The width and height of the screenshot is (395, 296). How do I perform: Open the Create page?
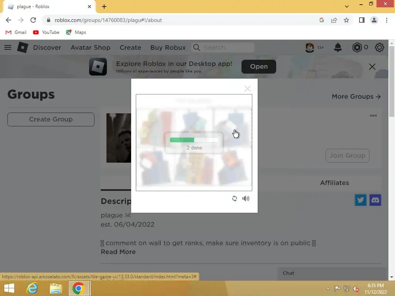(130, 47)
